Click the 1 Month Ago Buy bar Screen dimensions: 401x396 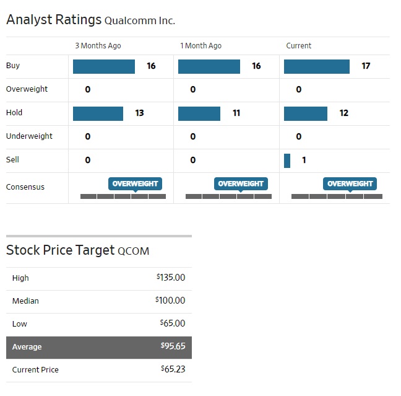coord(209,66)
